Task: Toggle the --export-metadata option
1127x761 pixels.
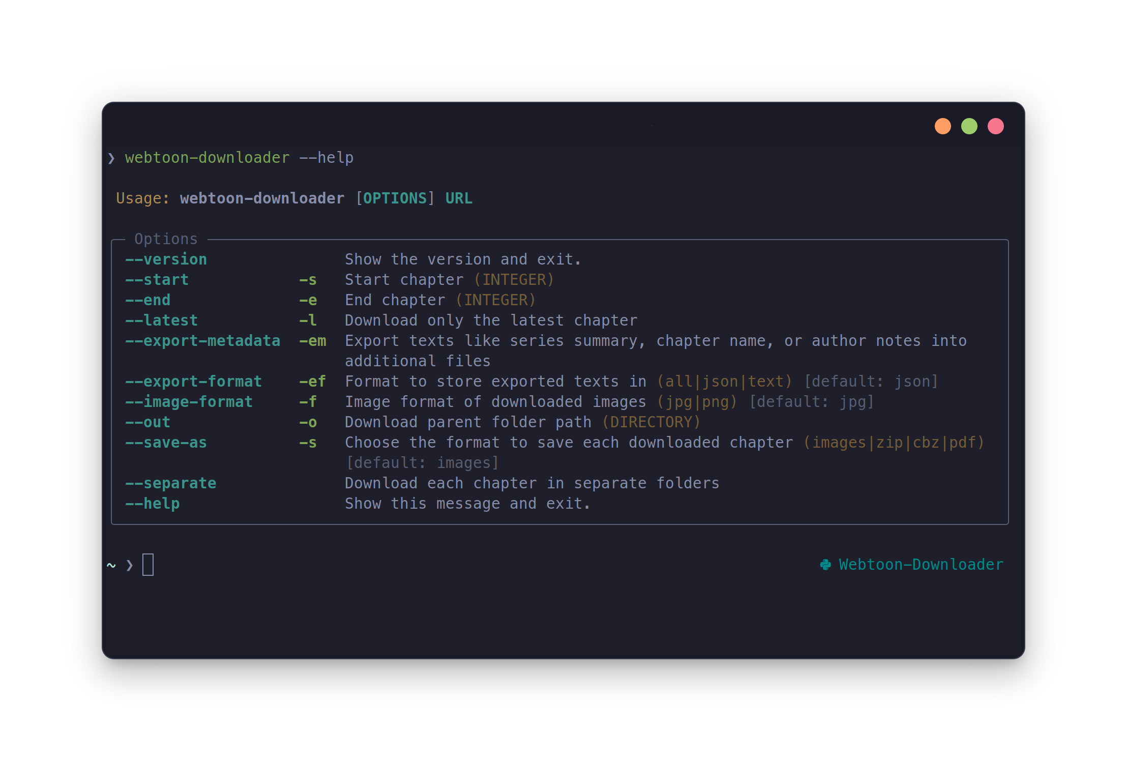Action: click(203, 341)
